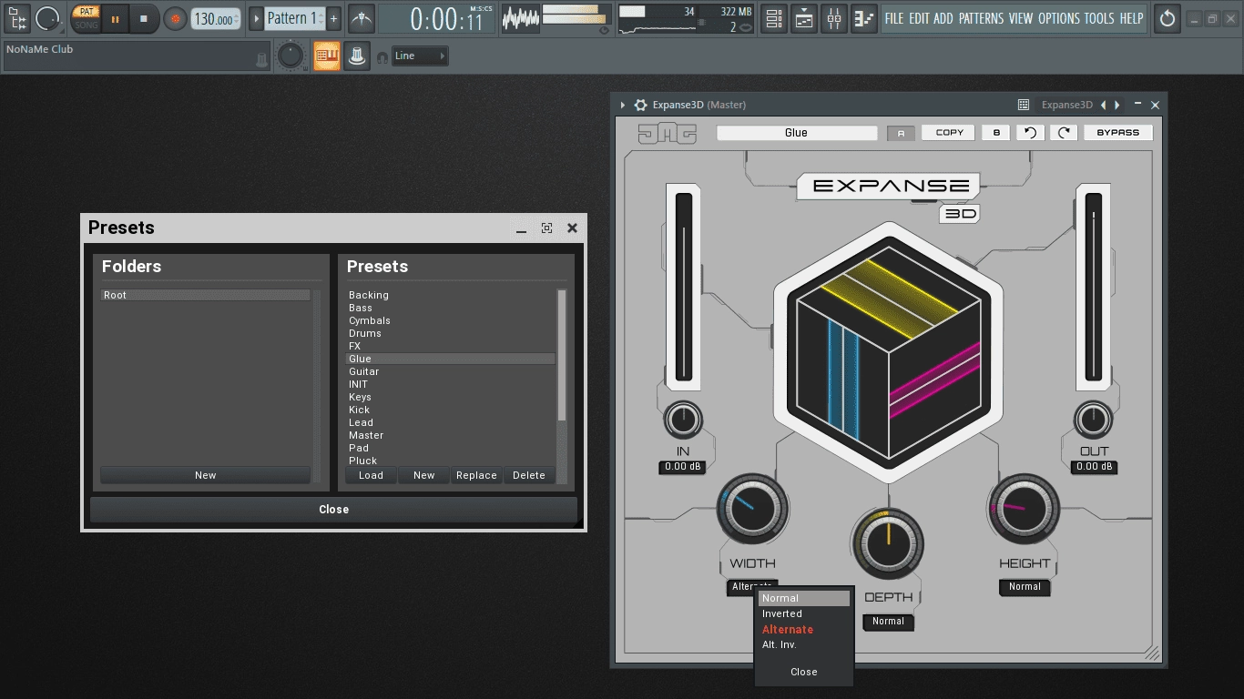This screenshot has height=699, width=1244.
Task: Click the waveform oscilloscope display
Action: 521,18
